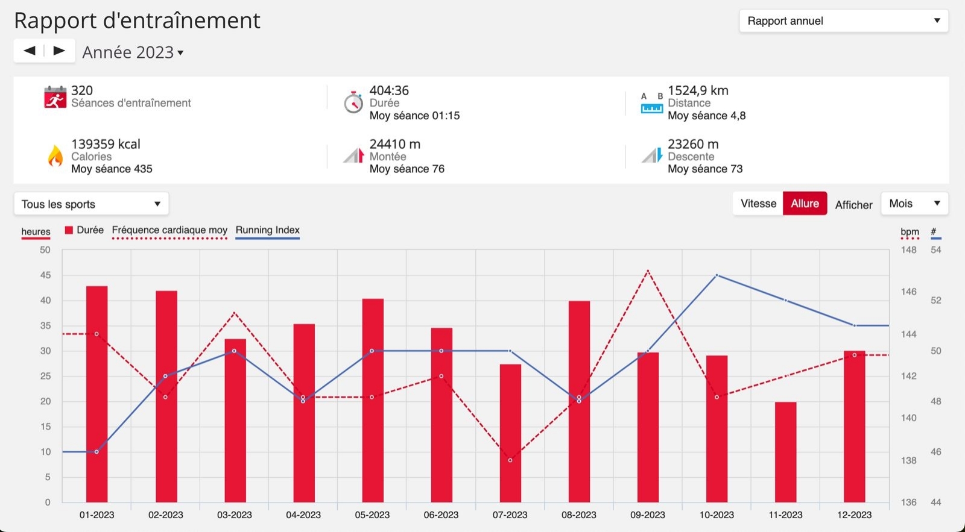Click the Running Index point for 10-2023
The width and height of the screenshot is (965, 532).
coord(717,275)
